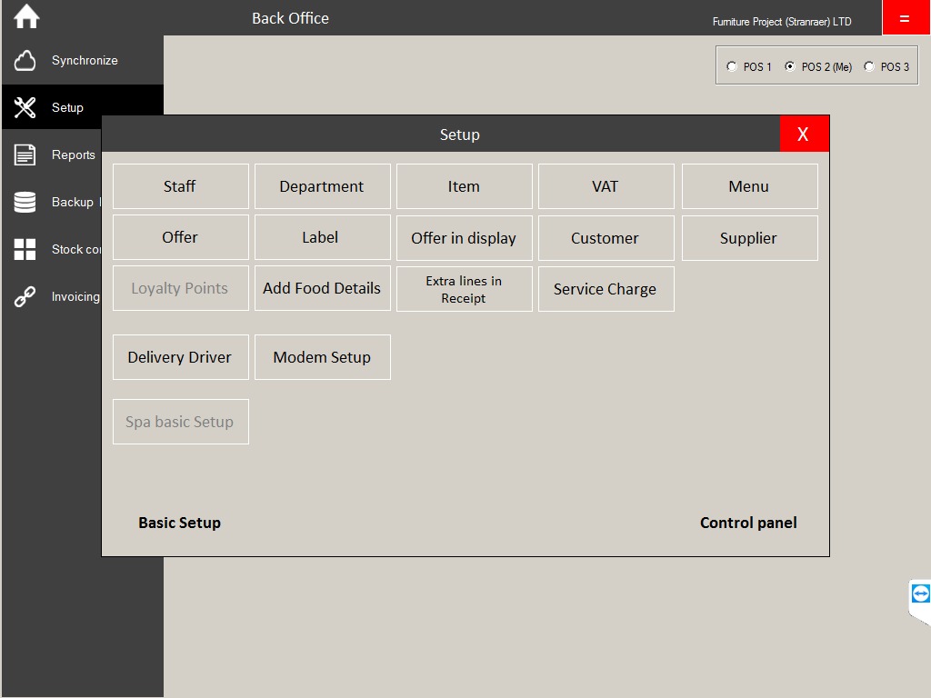Click the Synchronize cloud icon
931x698 pixels.
[x=25, y=61]
